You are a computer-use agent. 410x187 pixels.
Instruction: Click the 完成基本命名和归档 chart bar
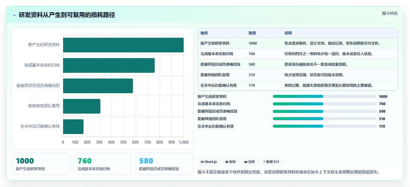pos(109,65)
